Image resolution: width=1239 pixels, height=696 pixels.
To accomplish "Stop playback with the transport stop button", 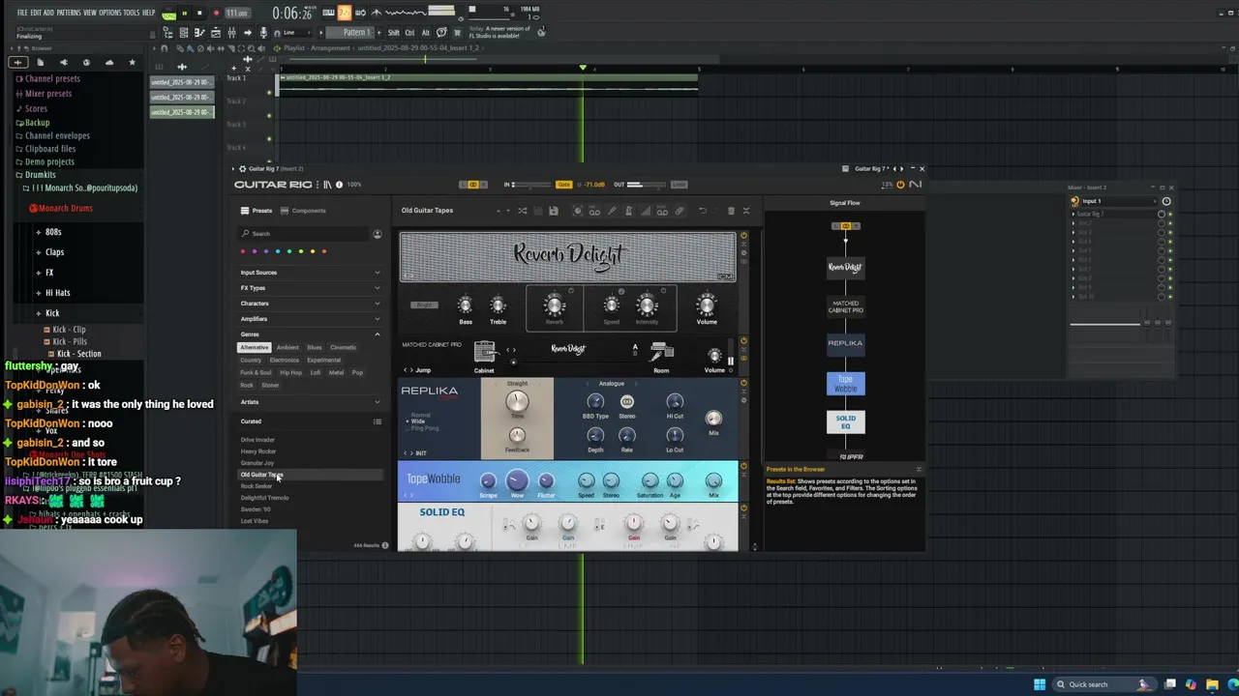I will tap(199, 14).
